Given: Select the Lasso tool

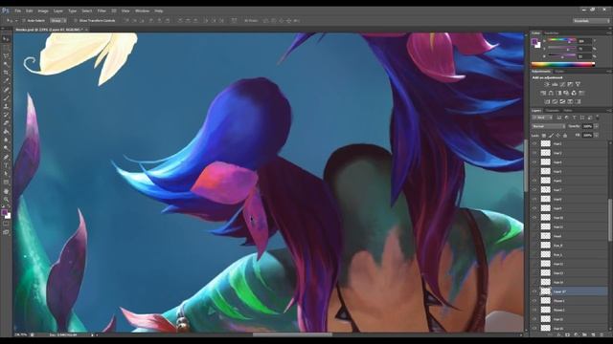Looking at the screenshot, I should pyautogui.click(x=6, y=55).
